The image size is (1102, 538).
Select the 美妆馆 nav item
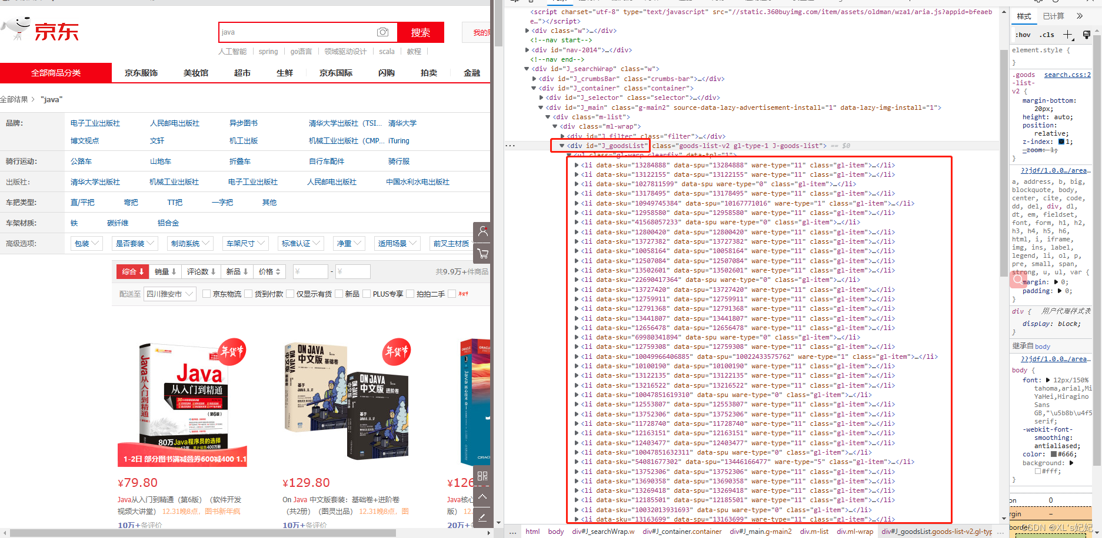196,73
